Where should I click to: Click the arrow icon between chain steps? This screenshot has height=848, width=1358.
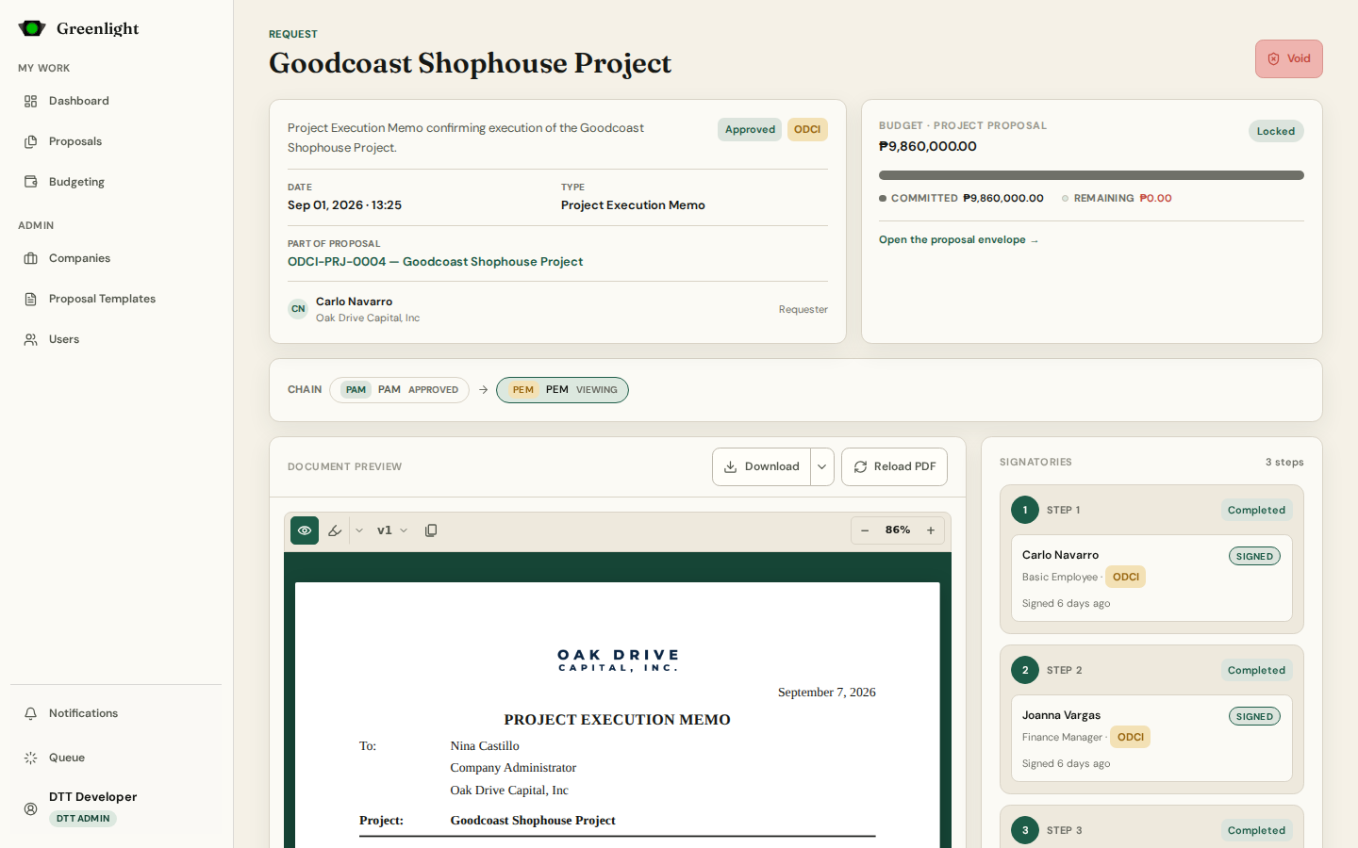(483, 390)
